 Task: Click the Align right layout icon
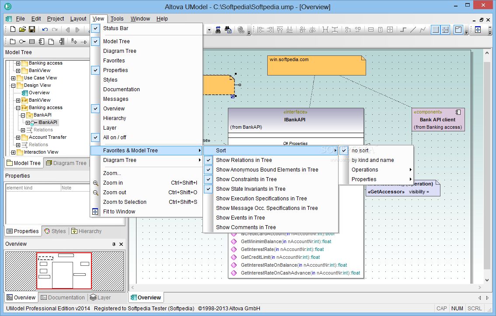(270, 30)
